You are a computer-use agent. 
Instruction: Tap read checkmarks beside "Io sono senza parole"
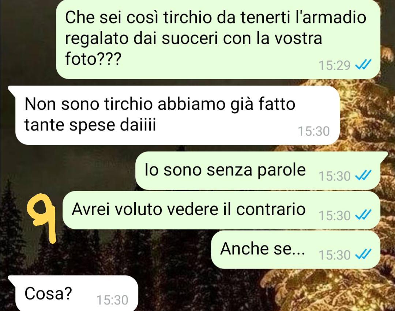click(x=363, y=175)
